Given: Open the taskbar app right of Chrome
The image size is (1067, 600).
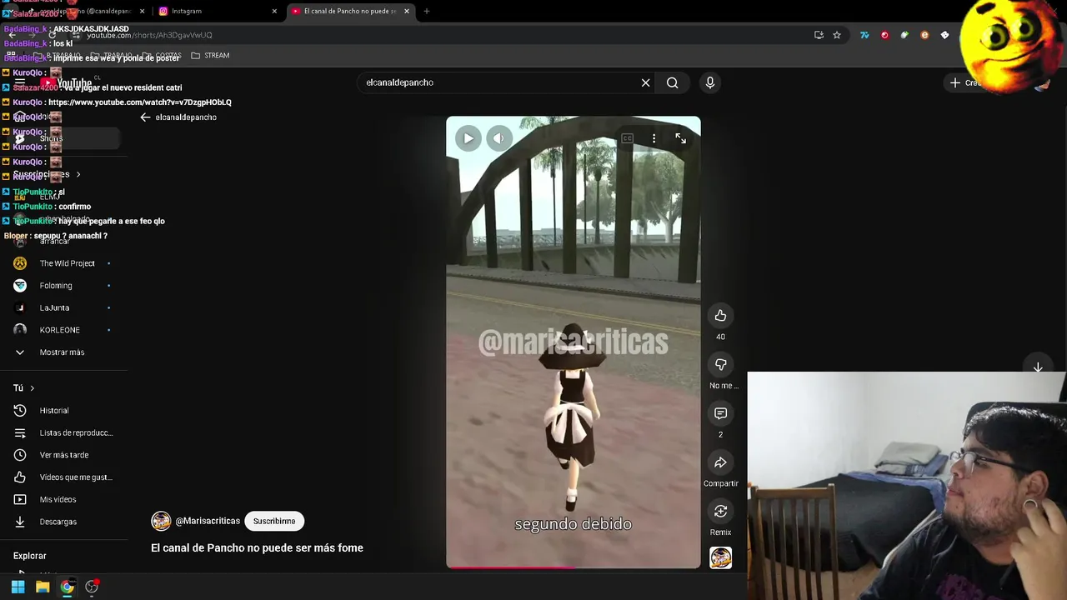Looking at the screenshot, I should (x=92, y=587).
